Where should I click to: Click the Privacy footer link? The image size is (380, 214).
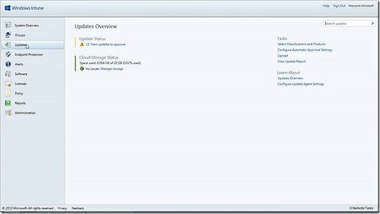[63, 208]
